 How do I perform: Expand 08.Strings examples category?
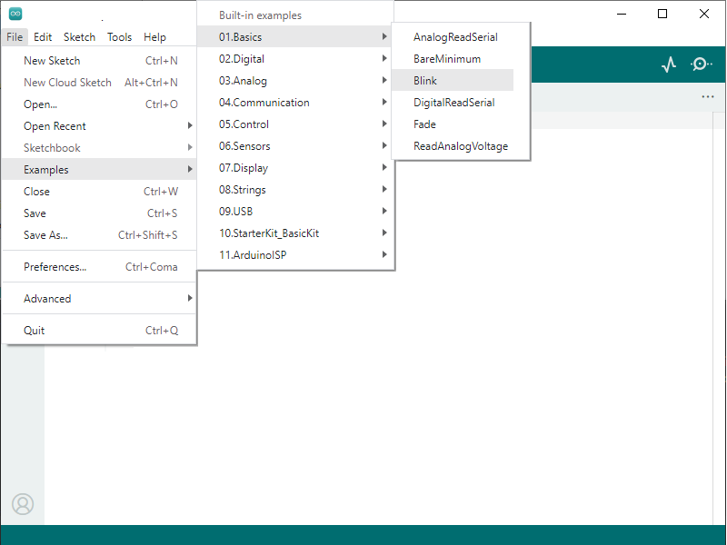pos(296,190)
